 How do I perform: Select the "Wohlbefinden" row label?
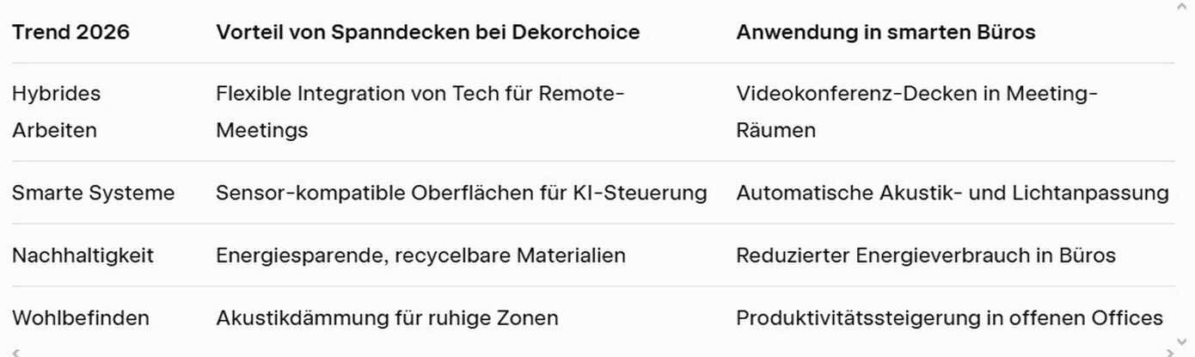(80, 318)
